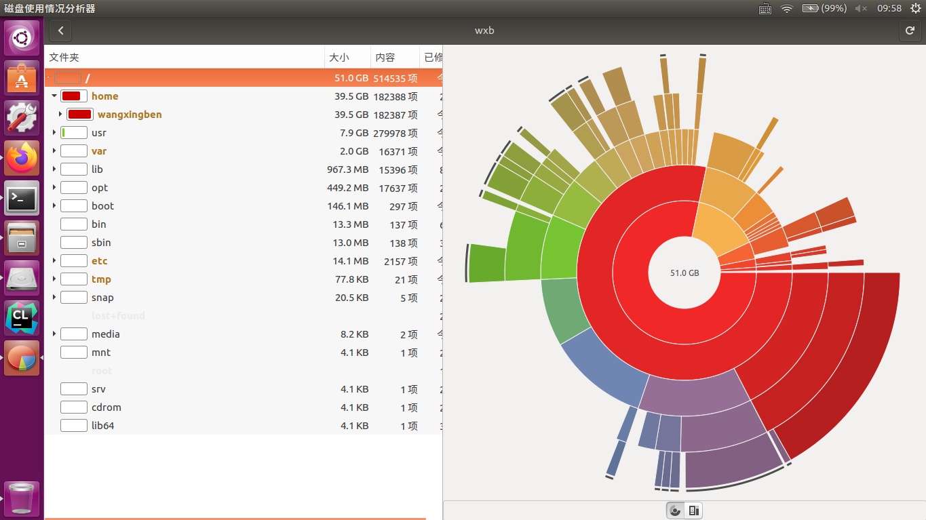
Task: Switch to treemap view
Action: coord(693,510)
